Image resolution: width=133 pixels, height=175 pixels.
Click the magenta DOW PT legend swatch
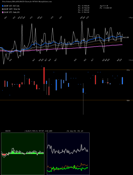[x=3, y=12]
